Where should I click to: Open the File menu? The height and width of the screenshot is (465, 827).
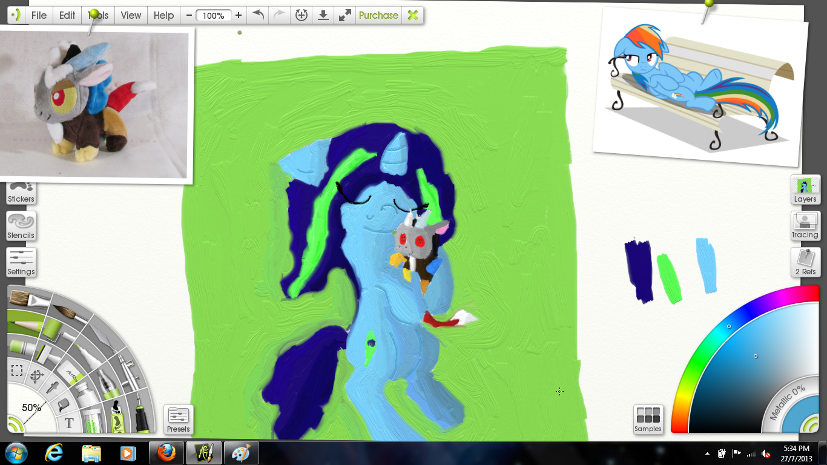point(39,15)
